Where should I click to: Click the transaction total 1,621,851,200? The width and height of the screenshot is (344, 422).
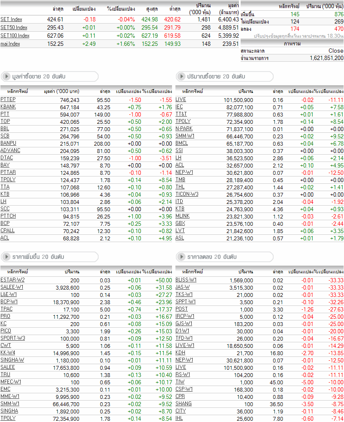[x=326, y=58]
